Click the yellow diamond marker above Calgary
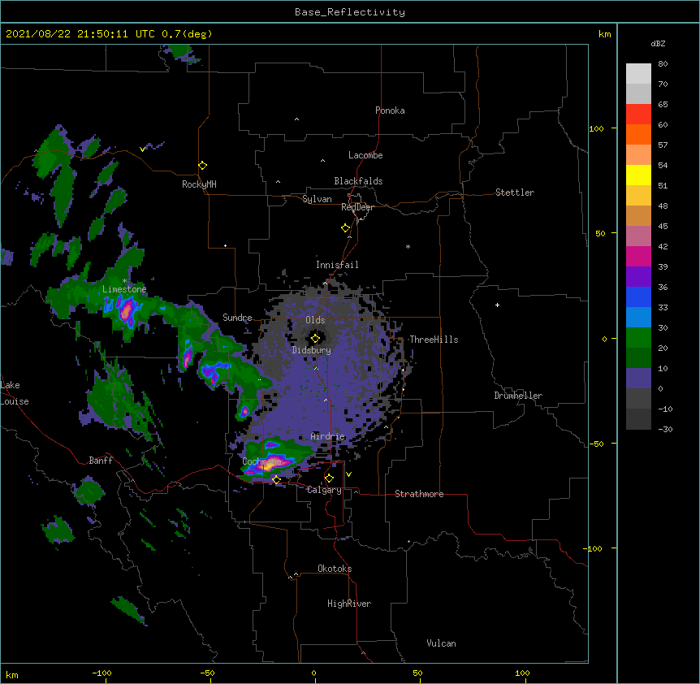Screen dimensions: 700x684 [x=329, y=478]
